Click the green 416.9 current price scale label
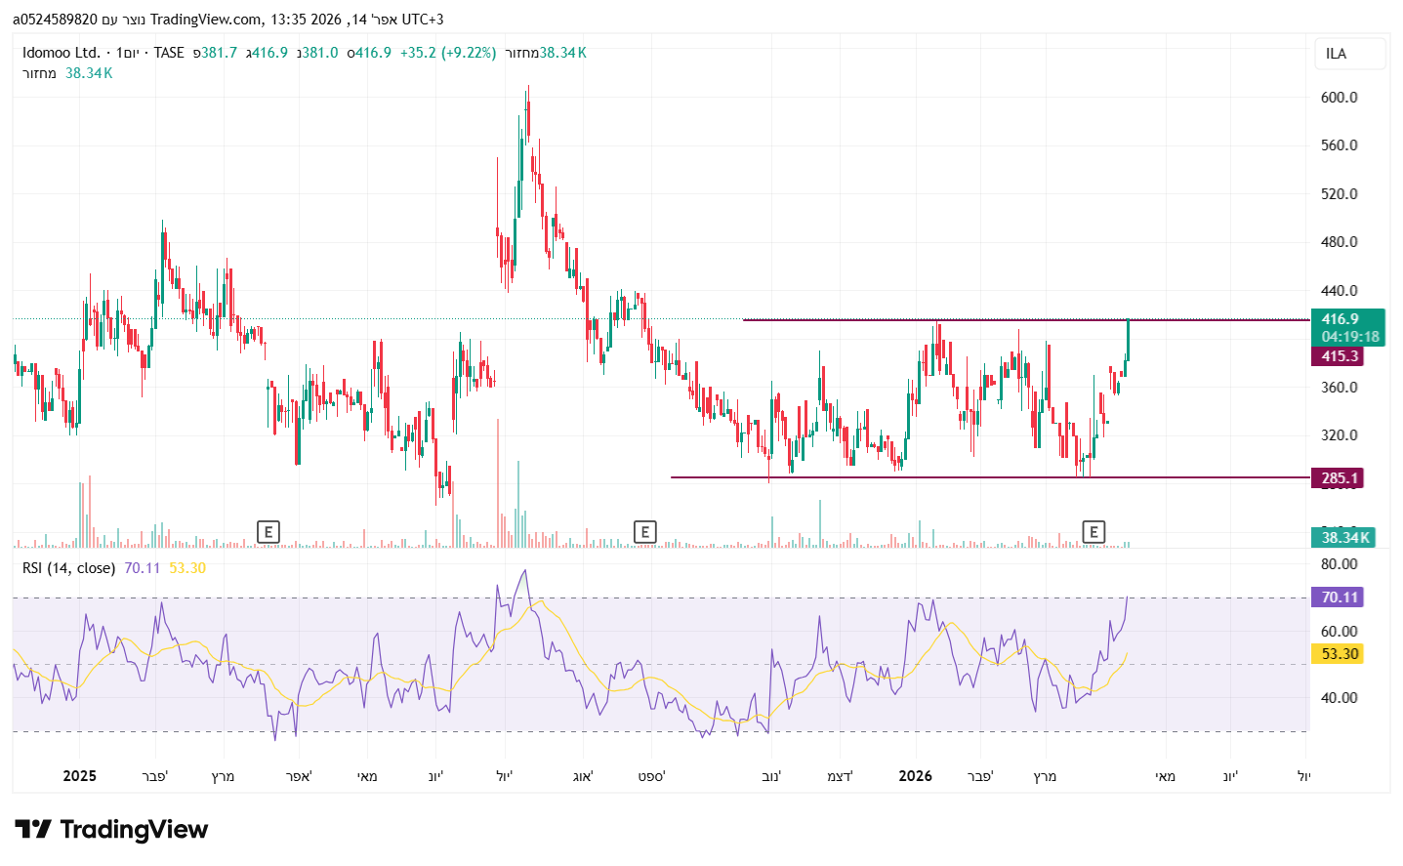Viewport: 1403px width, 866px height. 1347,327
